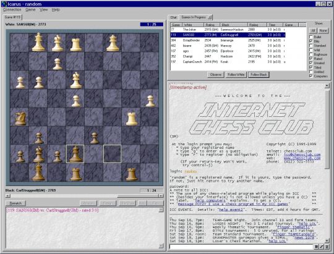Click the move-list scrollbar left arrow under board
This screenshot has height=254, width=334.
click(7, 196)
